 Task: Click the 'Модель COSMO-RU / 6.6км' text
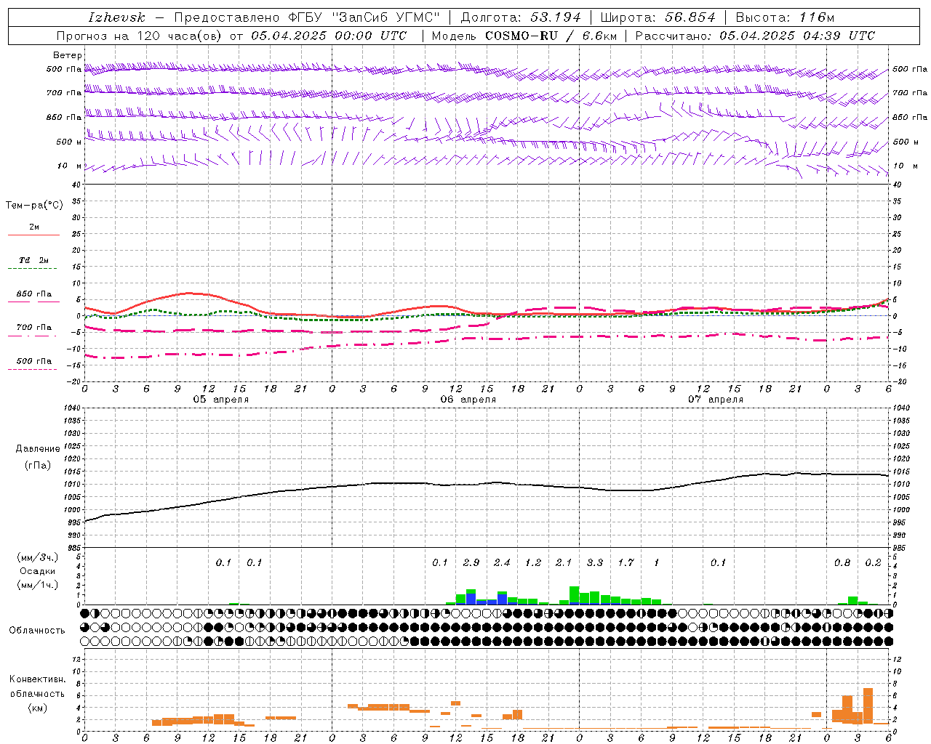coord(524,36)
